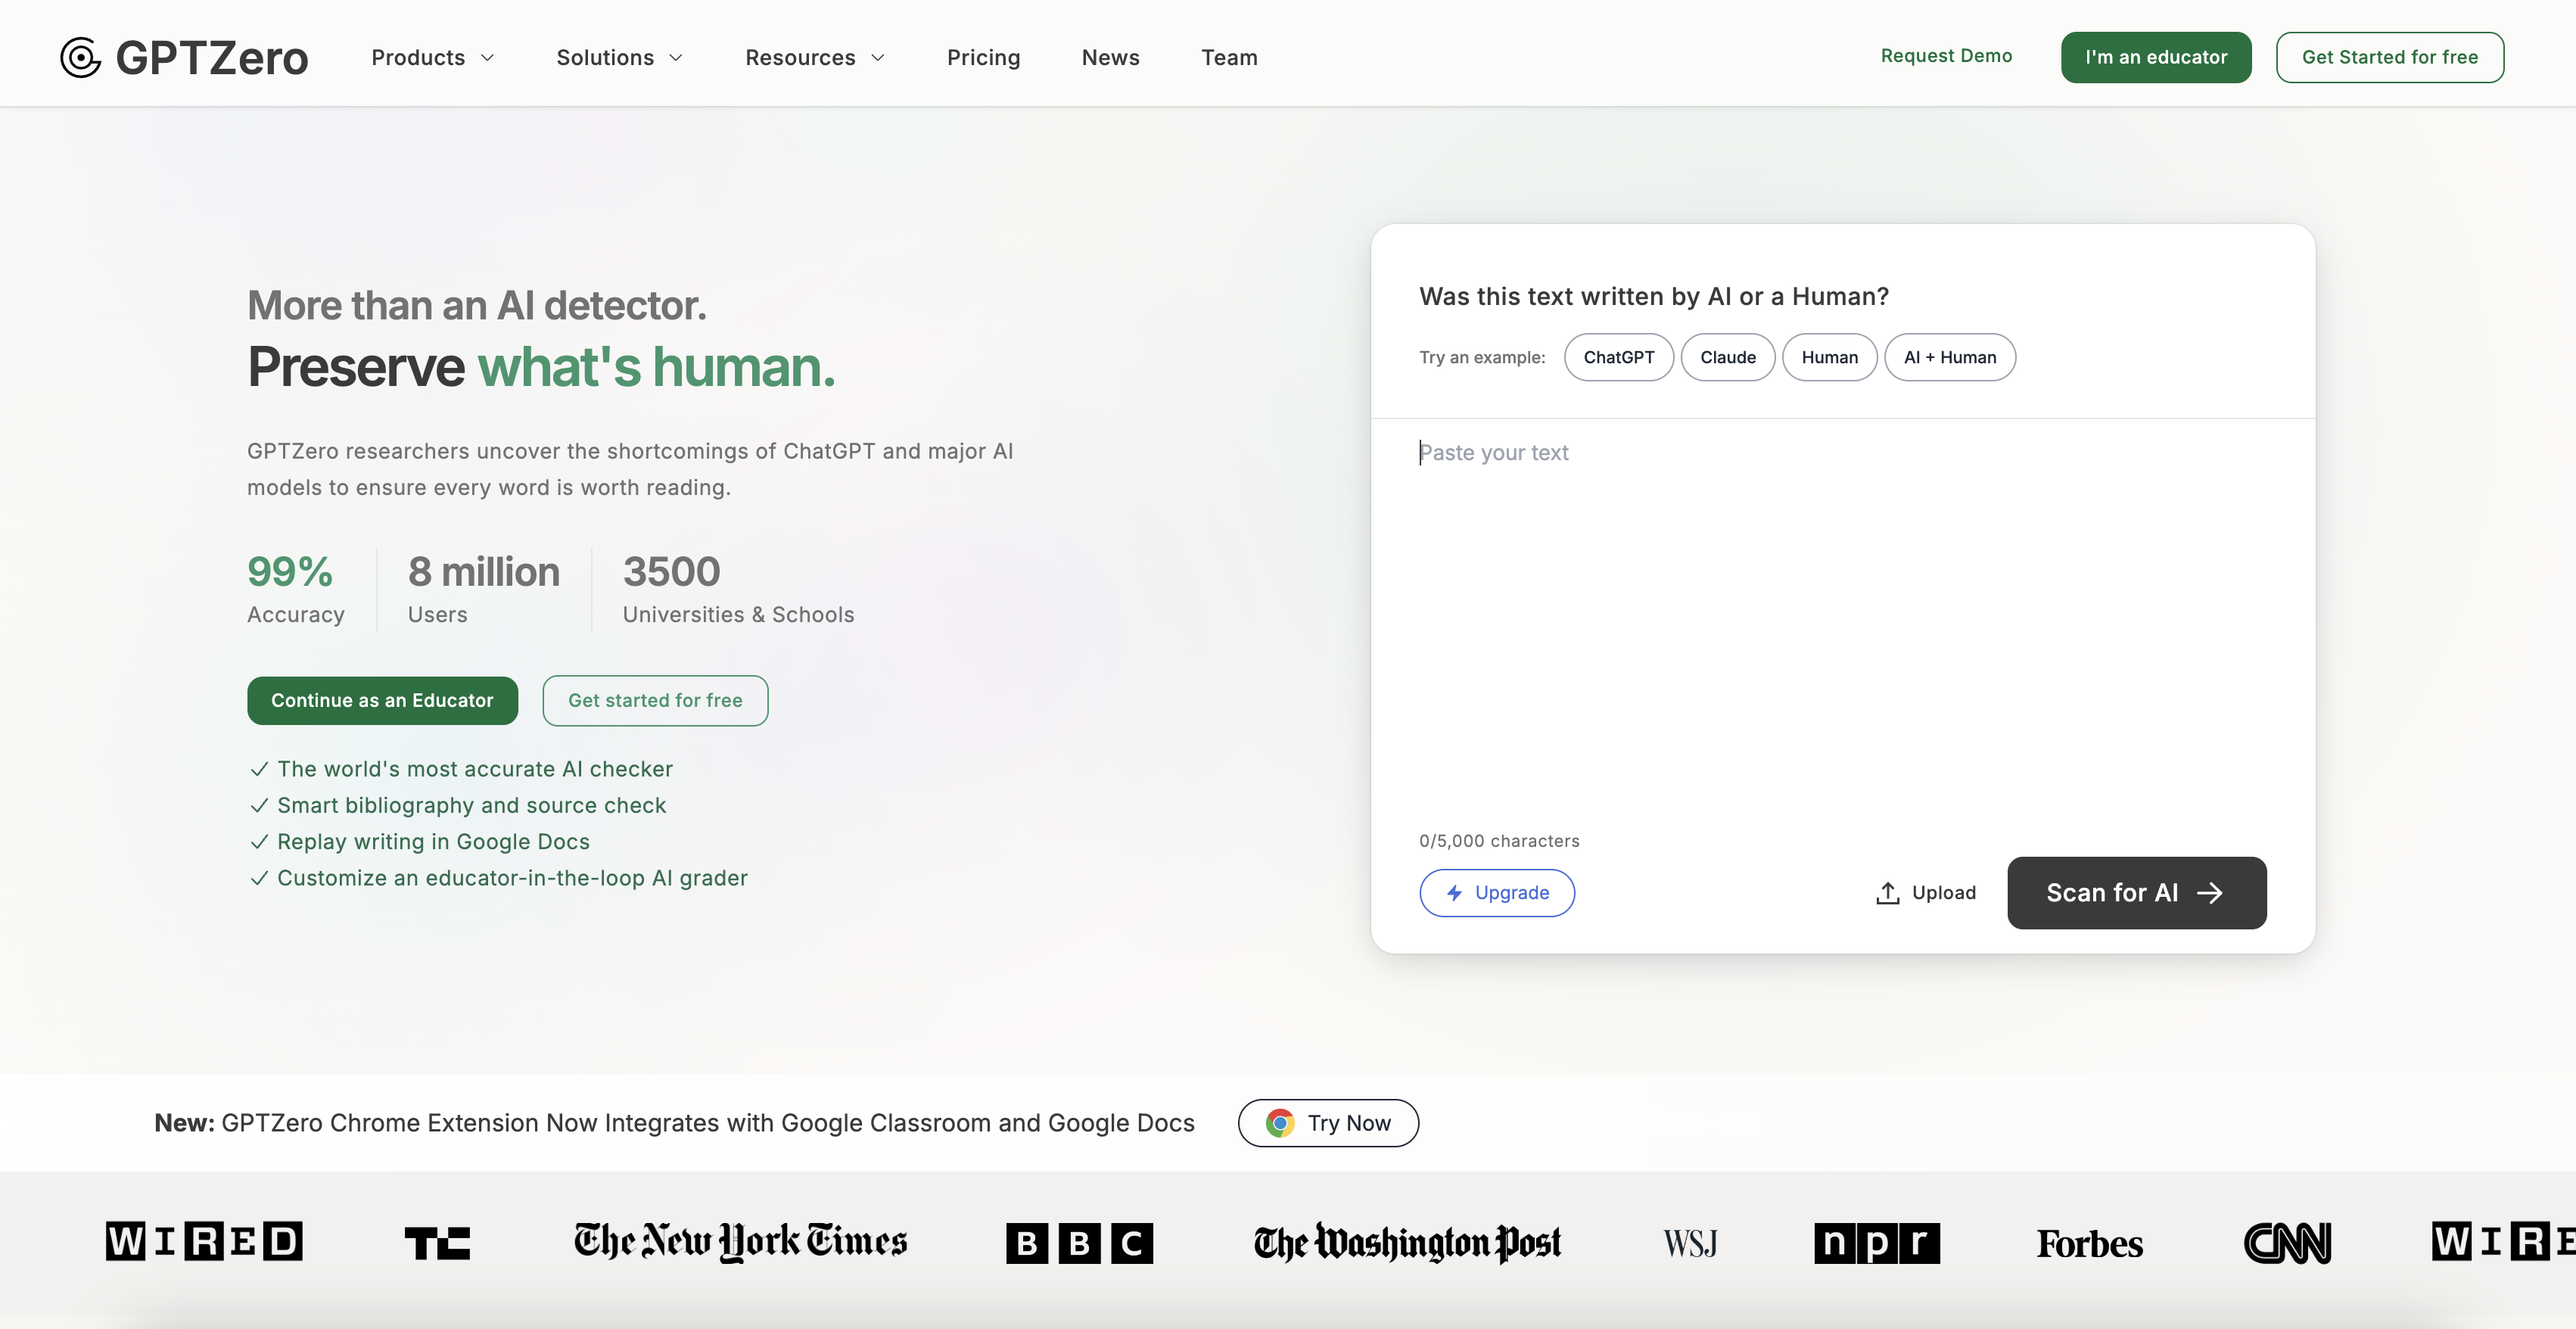
Task: Click The New York Times logo
Action: (740, 1242)
